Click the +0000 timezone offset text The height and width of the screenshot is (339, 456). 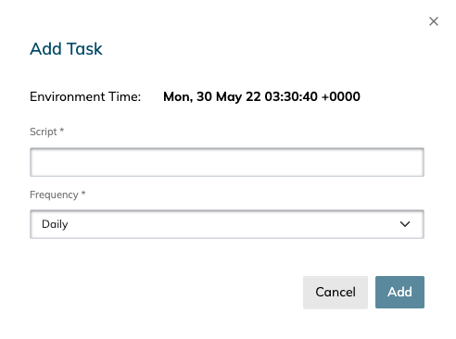coord(341,96)
